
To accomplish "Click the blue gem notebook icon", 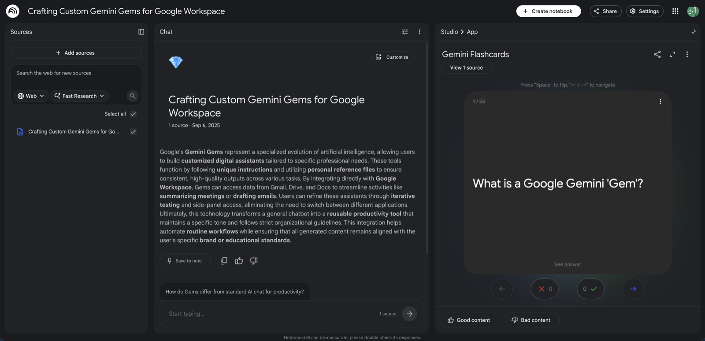I will 176,62.
